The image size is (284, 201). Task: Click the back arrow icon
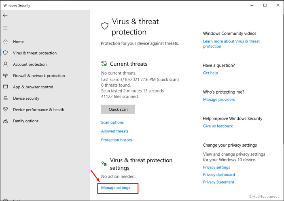(5, 15)
